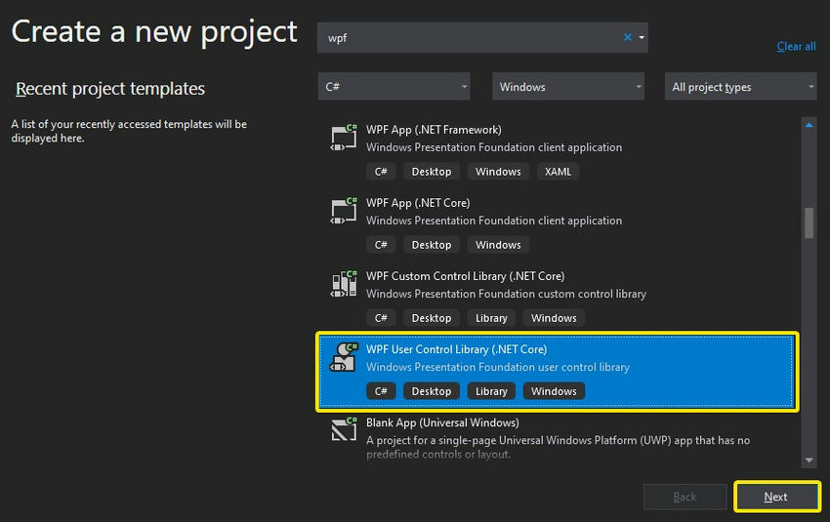Expand the All project types dropdown
830x522 pixels.
click(741, 87)
